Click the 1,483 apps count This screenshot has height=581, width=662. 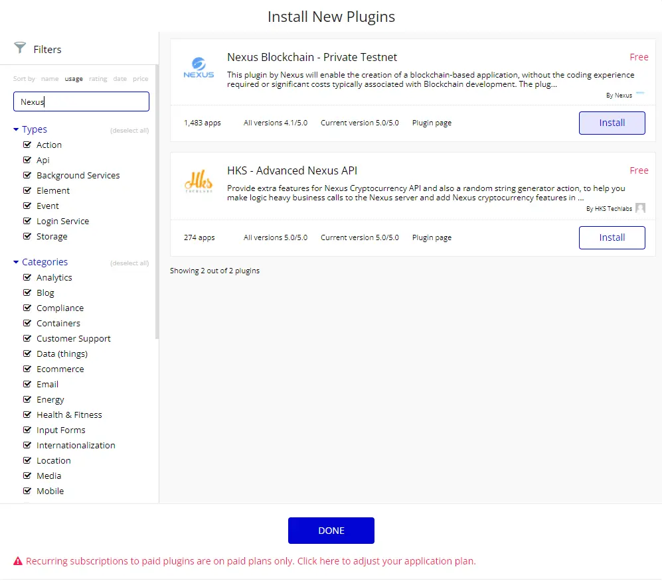pos(203,123)
